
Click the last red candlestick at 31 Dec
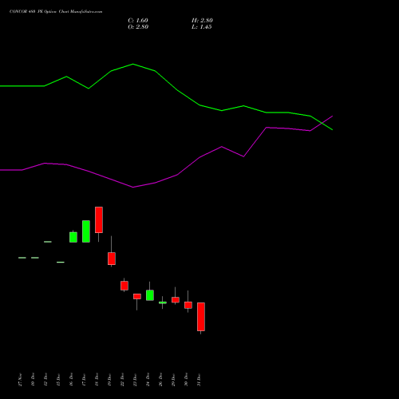point(201,317)
